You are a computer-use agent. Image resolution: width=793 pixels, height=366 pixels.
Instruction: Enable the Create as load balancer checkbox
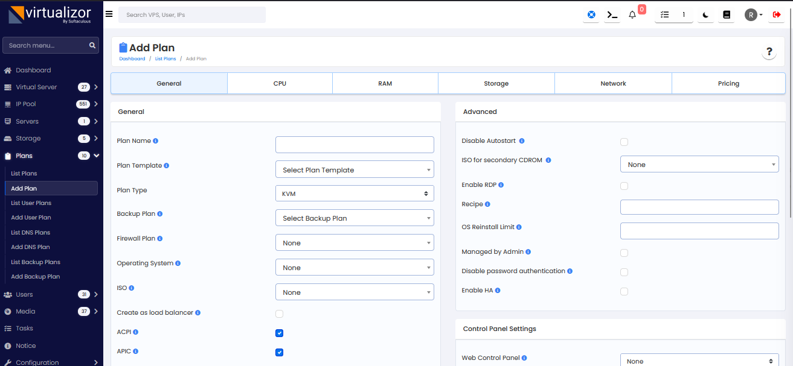click(x=279, y=314)
